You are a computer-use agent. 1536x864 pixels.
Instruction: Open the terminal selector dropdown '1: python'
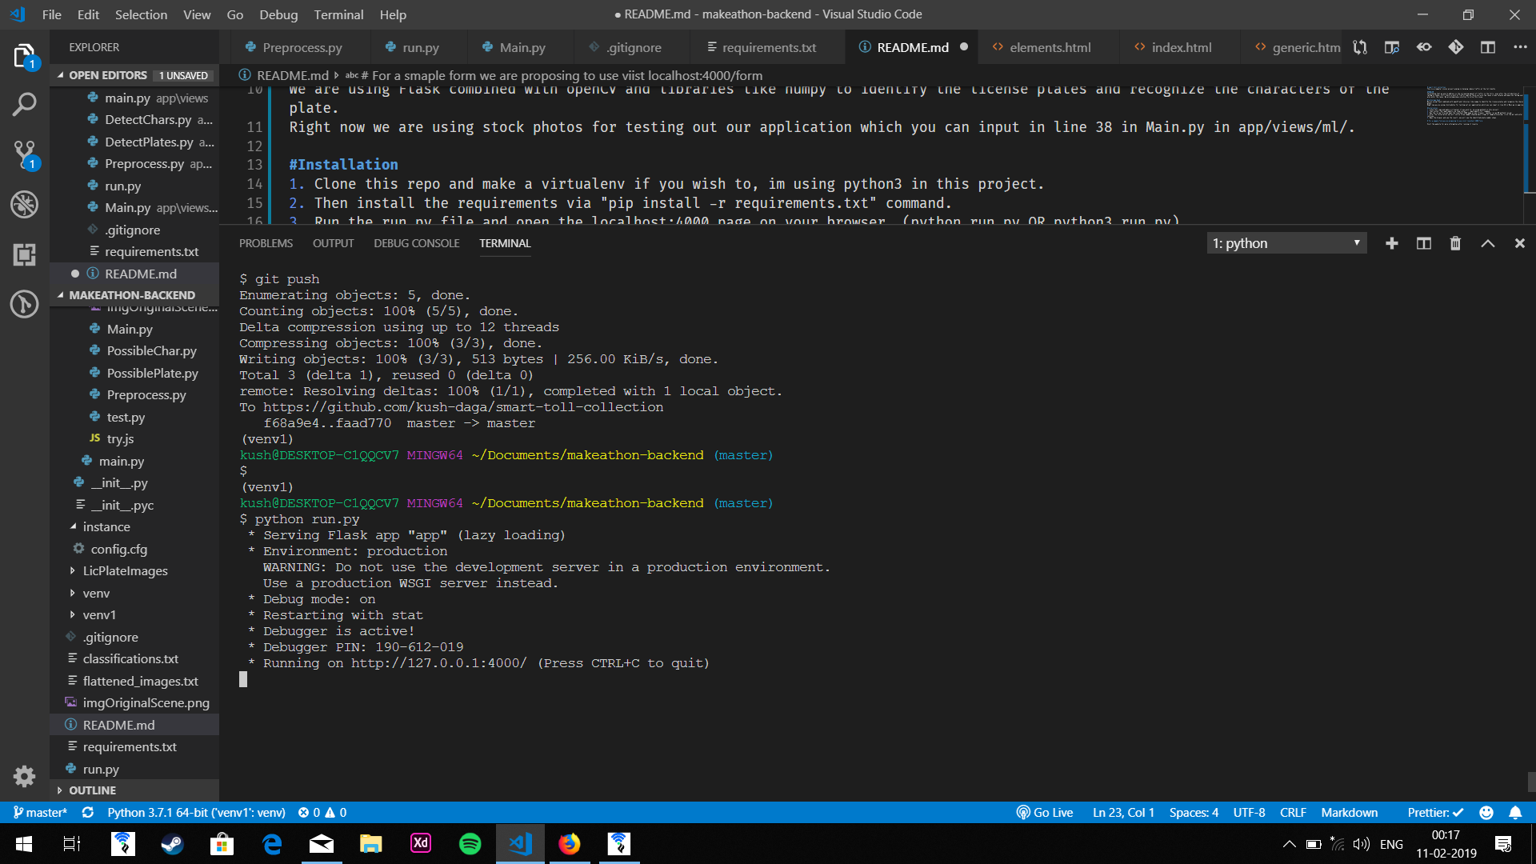(1286, 243)
